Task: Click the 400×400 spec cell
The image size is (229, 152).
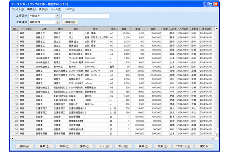Action: coord(96,62)
